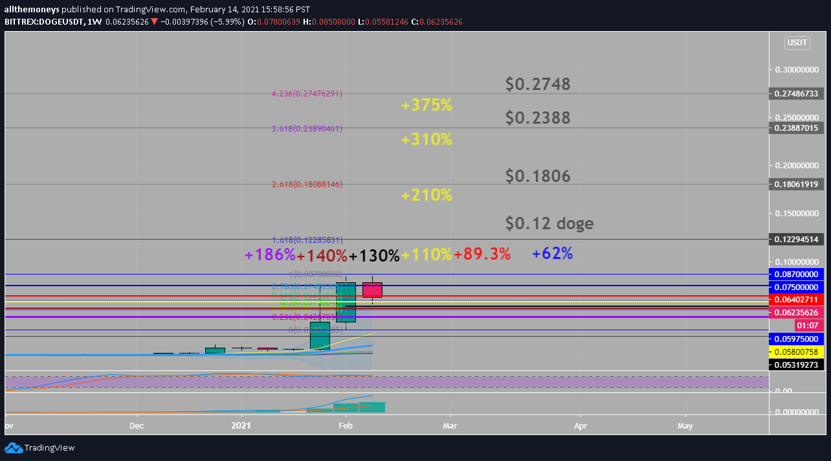Click the 0.27486733 price axis tag
The image size is (831, 461).
pos(796,94)
